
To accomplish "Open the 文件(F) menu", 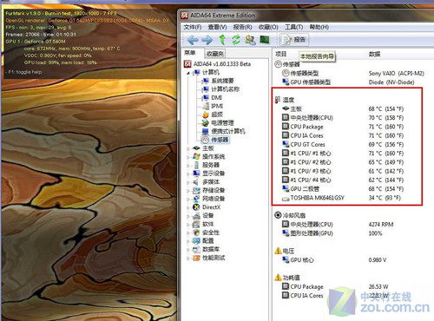I will (193, 27).
